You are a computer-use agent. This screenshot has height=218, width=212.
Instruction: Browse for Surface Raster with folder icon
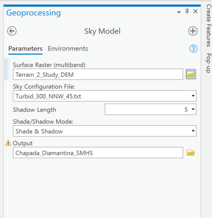pyautogui.click(x=191, y=74)
